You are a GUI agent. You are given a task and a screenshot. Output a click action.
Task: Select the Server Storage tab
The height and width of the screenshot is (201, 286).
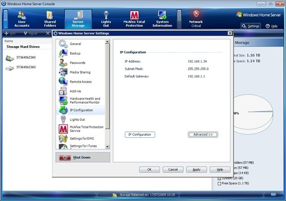78,19
